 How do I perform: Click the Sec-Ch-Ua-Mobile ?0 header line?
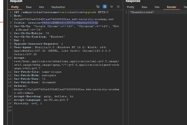(32, 33)
